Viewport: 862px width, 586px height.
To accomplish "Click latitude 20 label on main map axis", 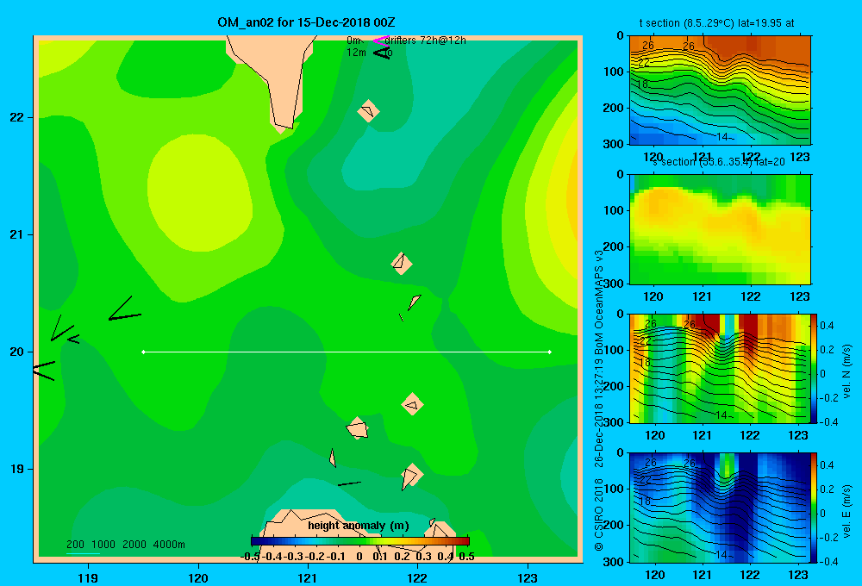I will pos(16,352).
